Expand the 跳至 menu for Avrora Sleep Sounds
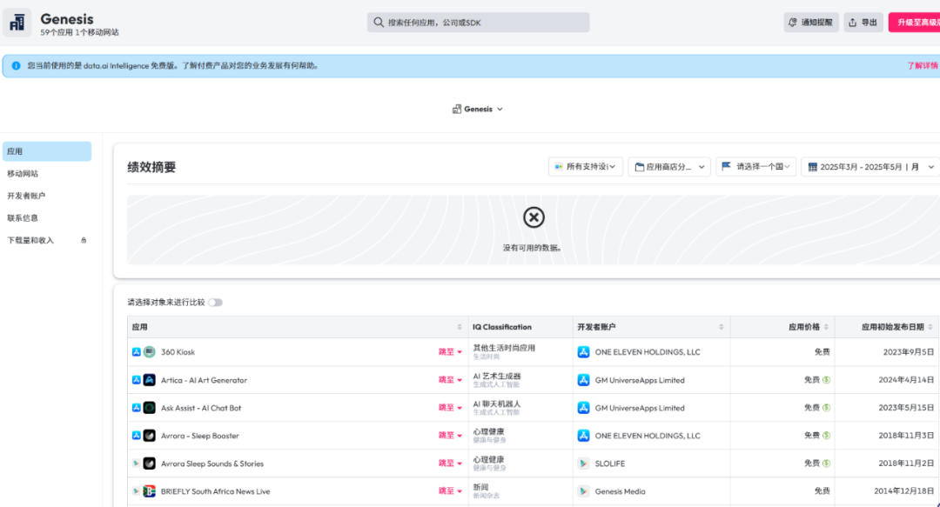 pos(450,464)
